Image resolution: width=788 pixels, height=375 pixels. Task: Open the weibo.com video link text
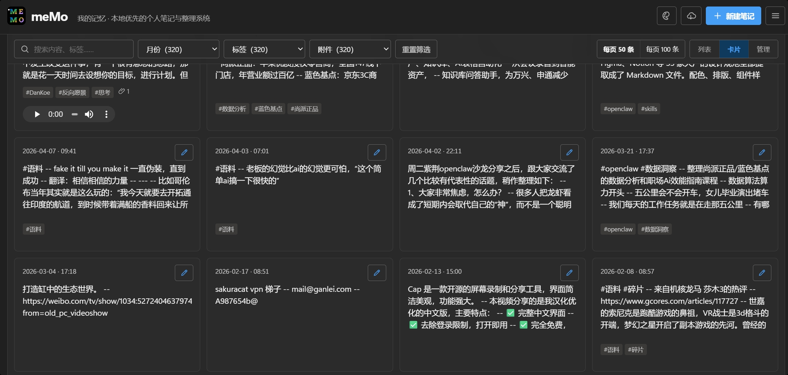[x=107, y=307]
